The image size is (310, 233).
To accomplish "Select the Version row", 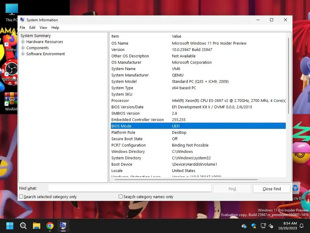I will (198, 49).
